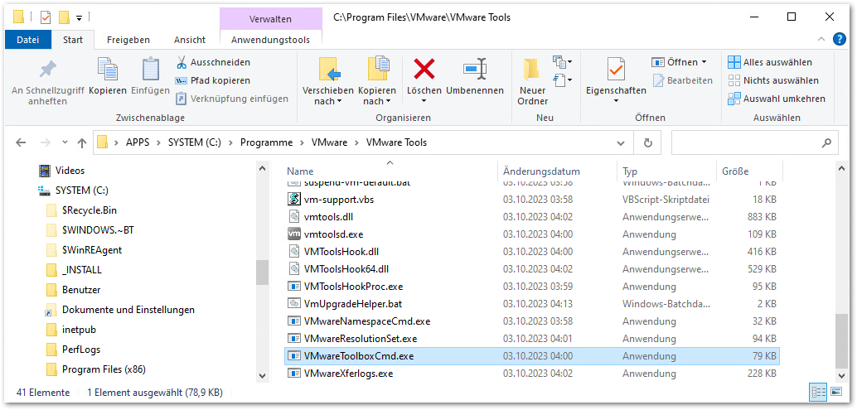Select SYSTEM (C:) in the navigation tree
Viewport: 857px width, 410px height.
pyautogui.click(x=82, y=191)
